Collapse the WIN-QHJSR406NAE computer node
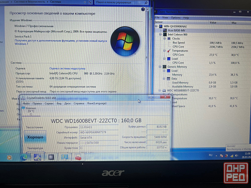251x188 pixels. point(156,26)
